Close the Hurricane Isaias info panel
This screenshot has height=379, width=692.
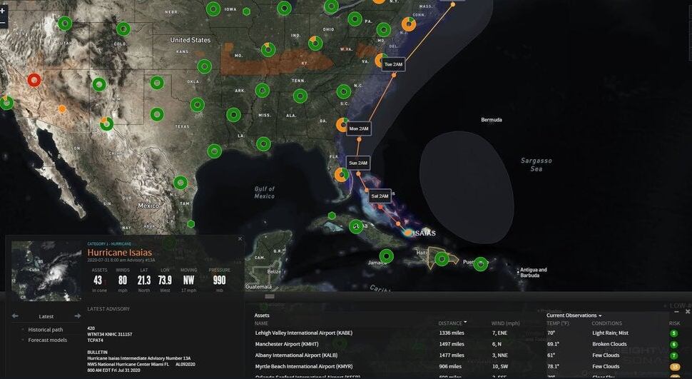pos(240,239)
